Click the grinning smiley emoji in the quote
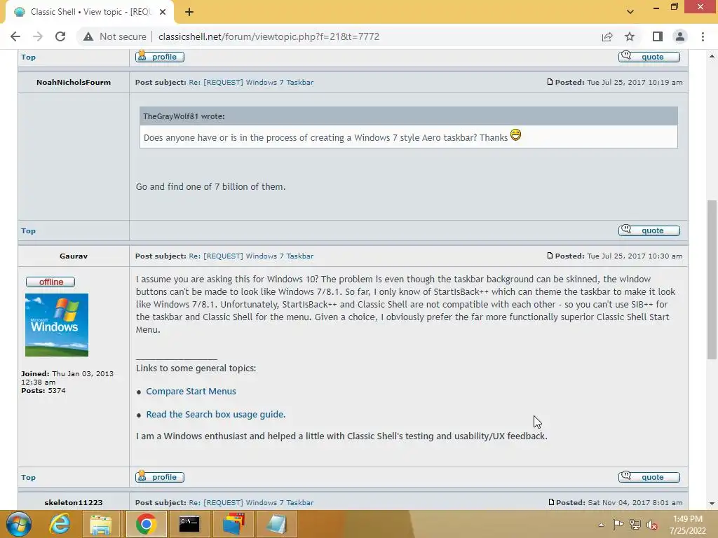Screen dimensions: 718x538 coord(515,135)
